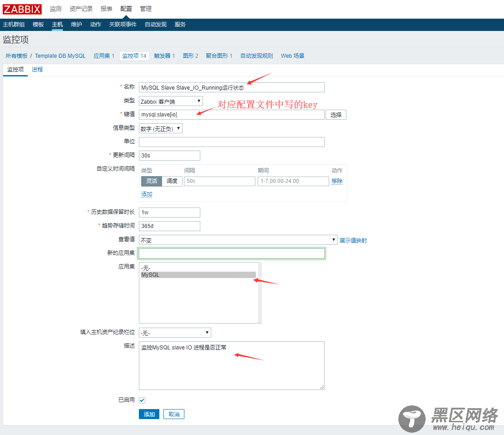Click the 期间 1-7,00:00-24:00 field

click(x=293, y=181)
